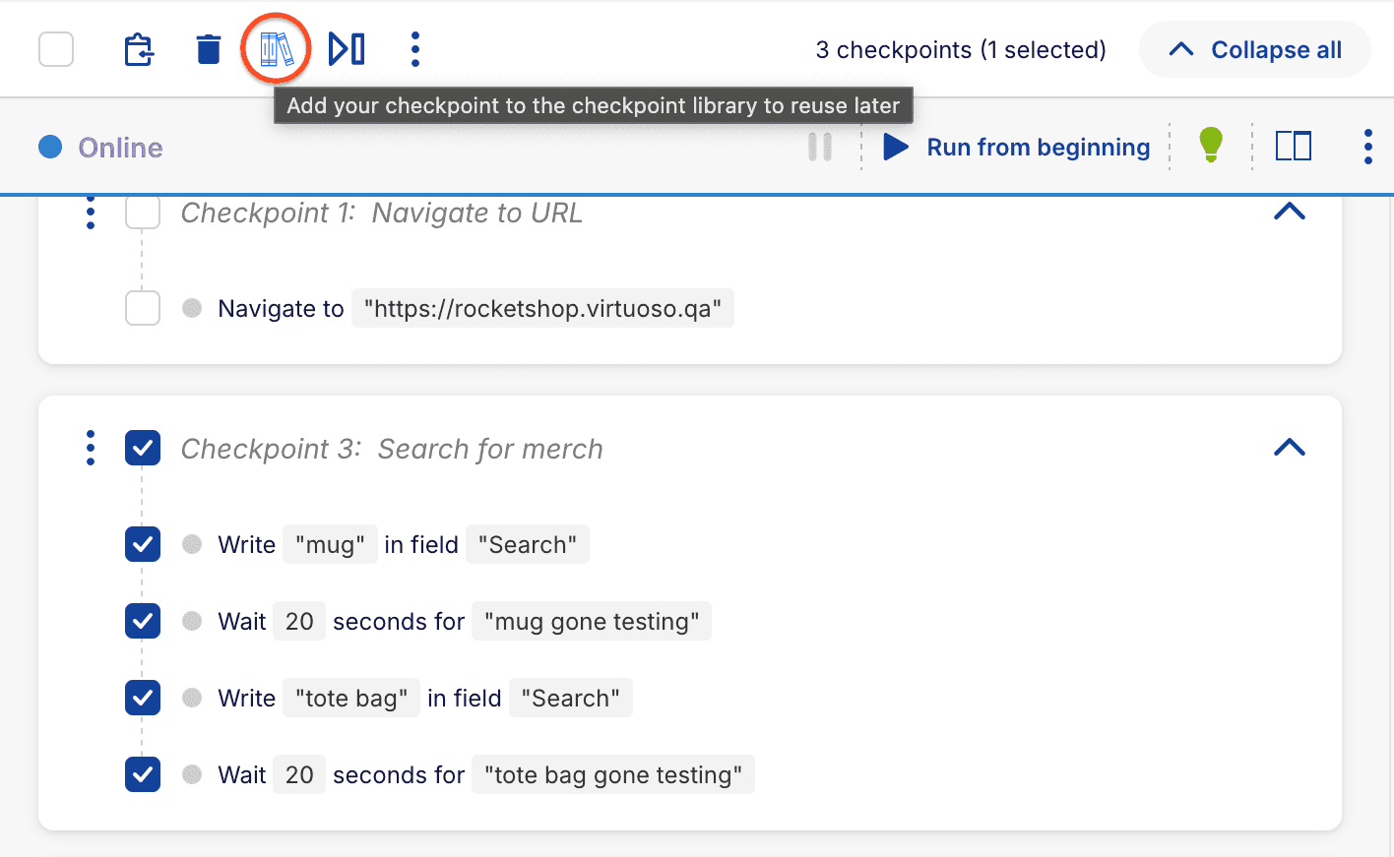Click the blue Run from beginning play triangle
Image resolution: width=1394 pixels, height=857 pixels.
coord(895,146)
